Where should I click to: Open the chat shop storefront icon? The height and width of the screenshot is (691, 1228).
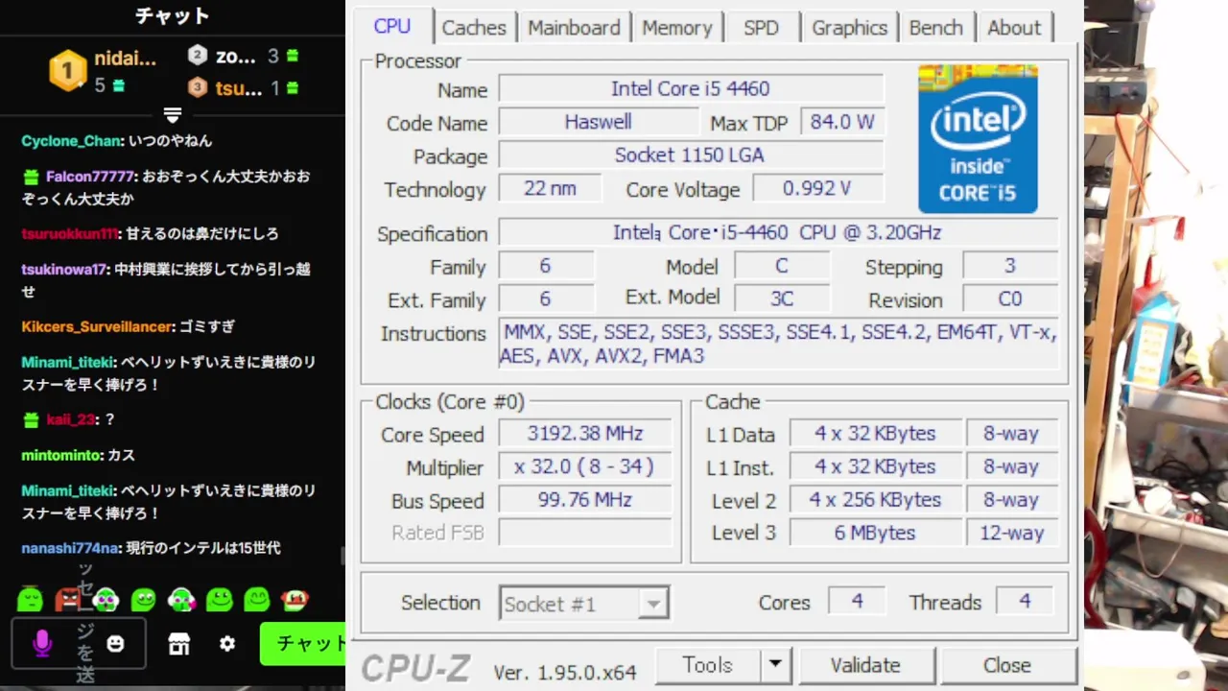[178, 643]
